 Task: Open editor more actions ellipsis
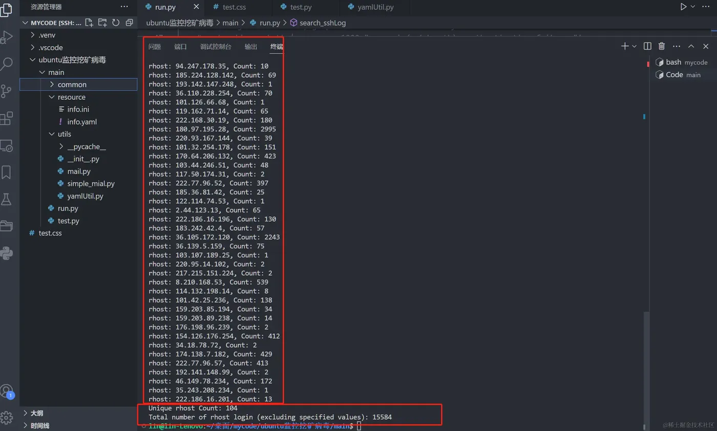point(706,7)
